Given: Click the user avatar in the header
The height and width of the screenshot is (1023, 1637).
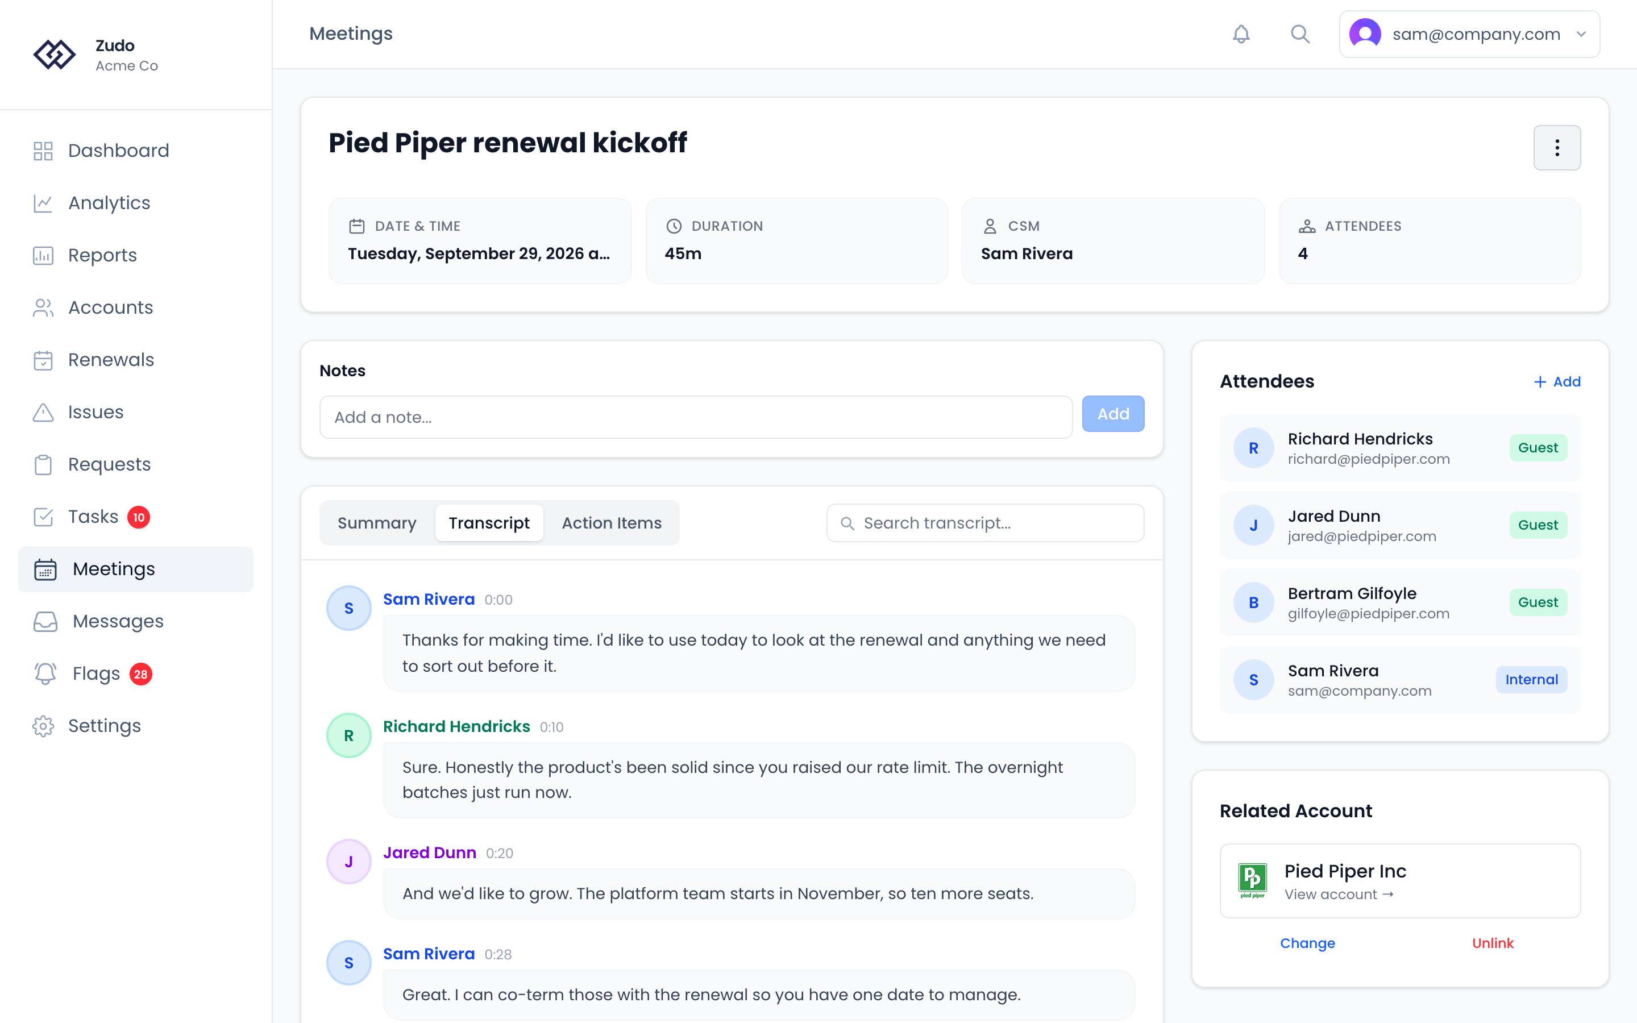Looking at the screenshot, I should (1364, 34).
